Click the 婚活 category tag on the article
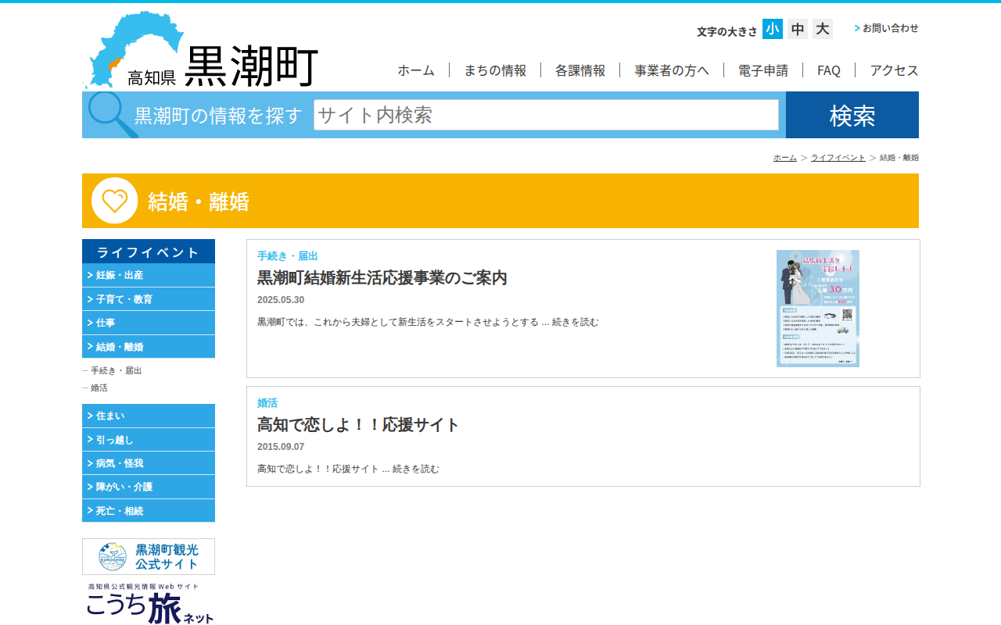1001x625 pixels. [267, 403]
